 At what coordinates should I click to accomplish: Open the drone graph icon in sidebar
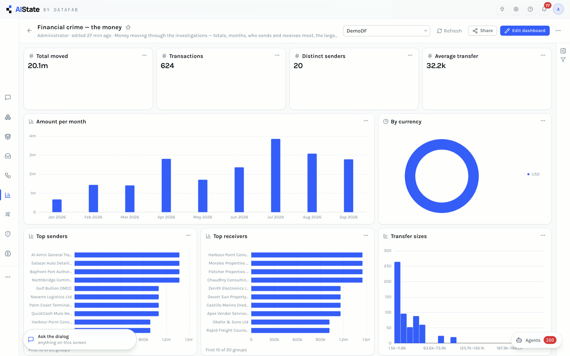coord(8,214)
